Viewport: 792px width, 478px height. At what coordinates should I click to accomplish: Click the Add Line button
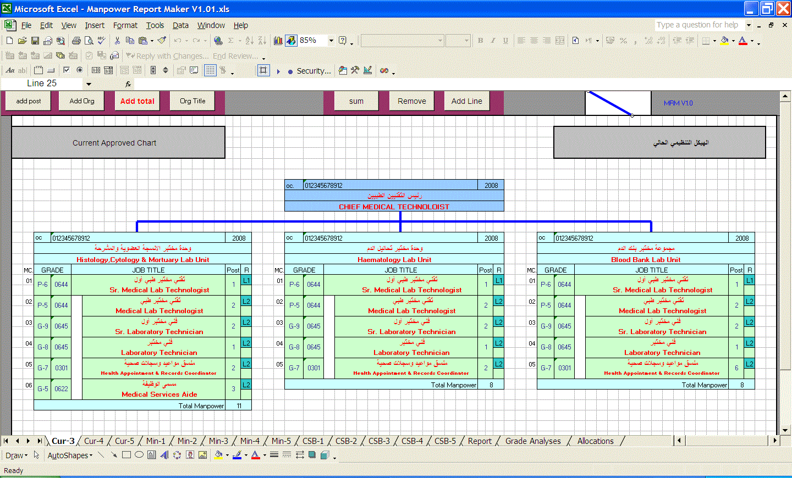pos(467,101)
